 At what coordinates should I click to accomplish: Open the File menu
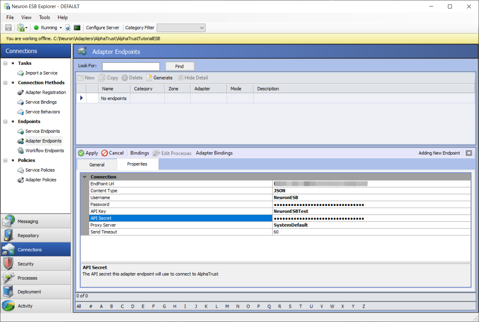(x=10, y=17)
